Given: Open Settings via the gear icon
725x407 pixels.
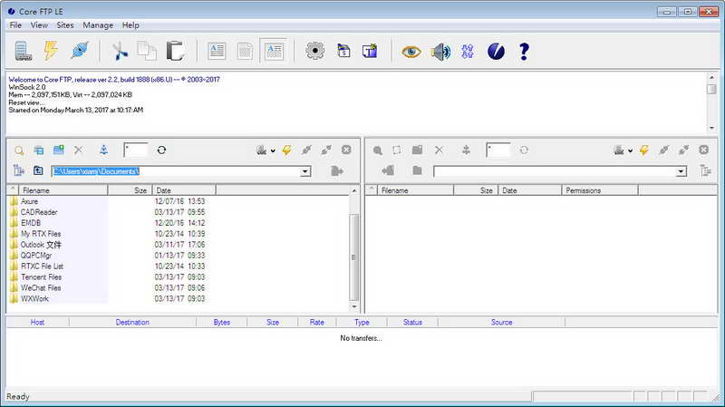Looking at the screenshot, I should coord(314,51).
